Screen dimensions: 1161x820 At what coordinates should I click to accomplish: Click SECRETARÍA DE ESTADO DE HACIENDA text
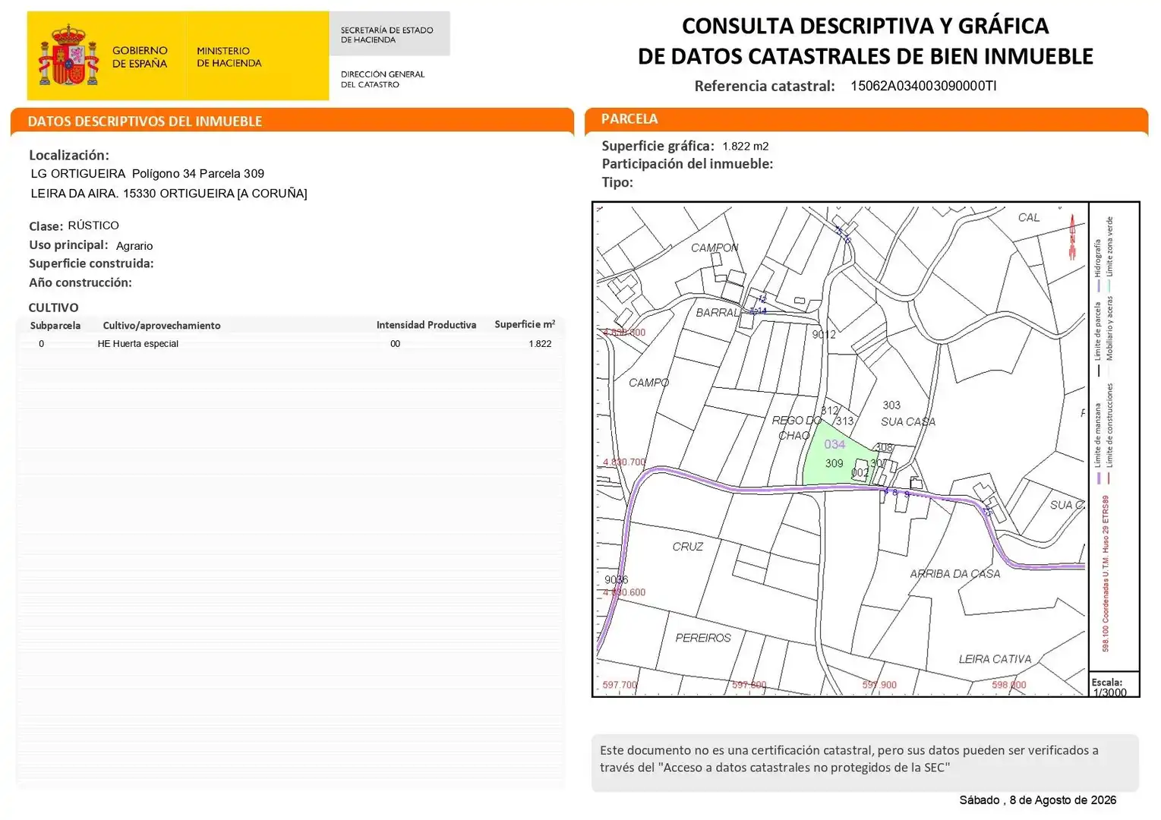386,35
